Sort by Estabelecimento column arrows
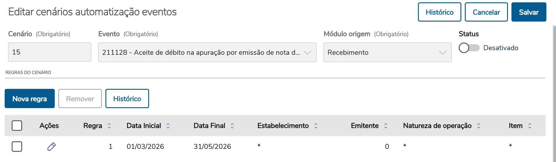 pyautogui.click(x=316, y=126)
